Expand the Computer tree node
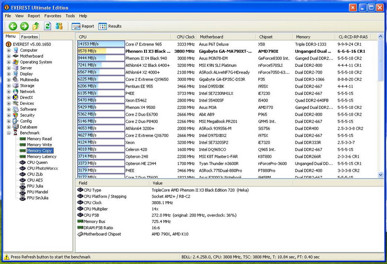 [x=9, y=50]
